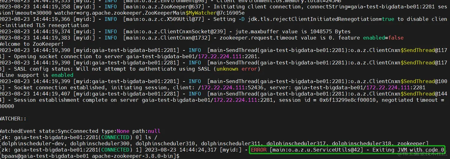Click 'path:null' in the WatchedEvent line

[x=146, y=131]
